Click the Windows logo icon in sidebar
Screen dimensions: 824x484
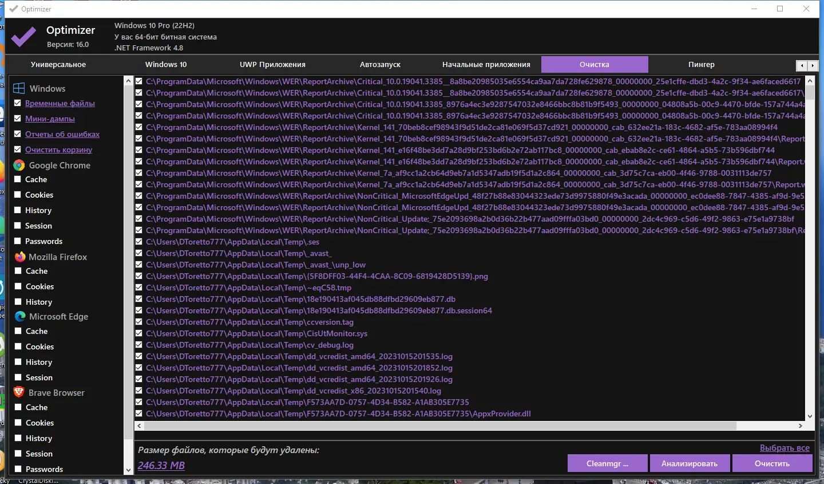pyautogui.click(x=19, y=88)
